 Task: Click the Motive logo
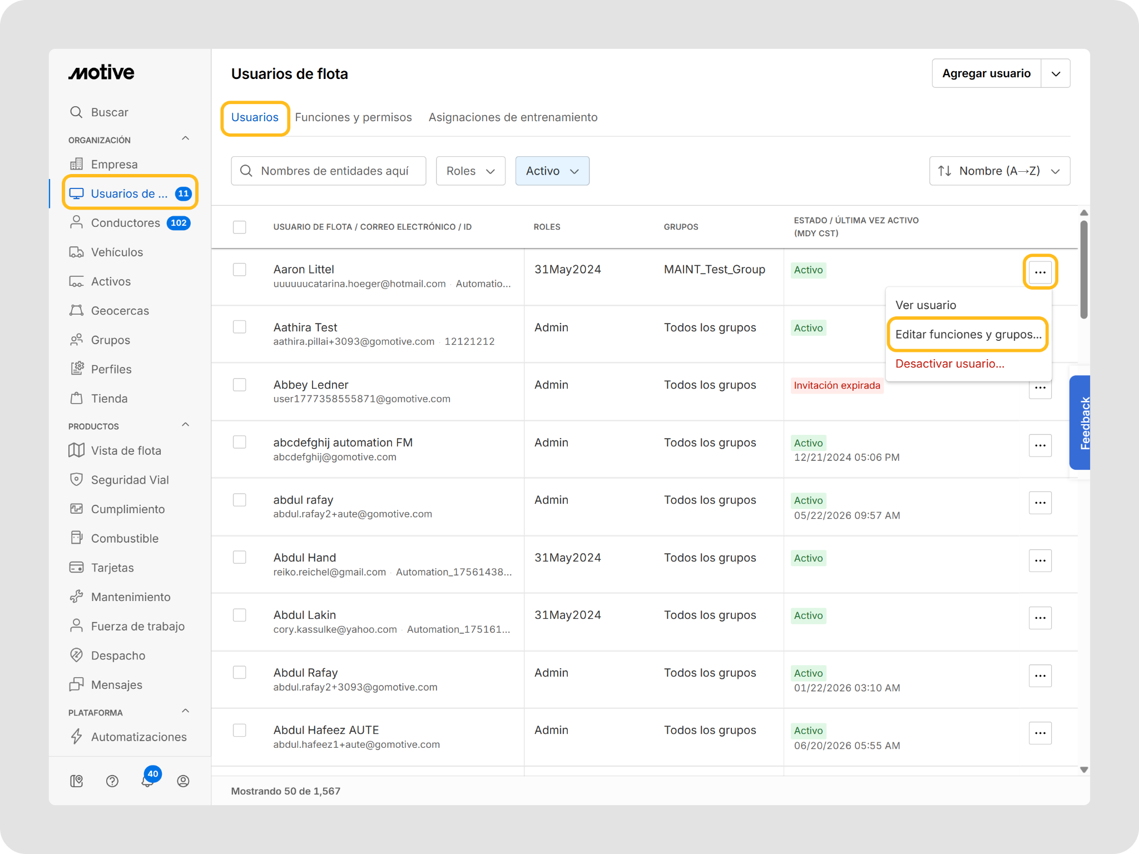coord(101,72)
